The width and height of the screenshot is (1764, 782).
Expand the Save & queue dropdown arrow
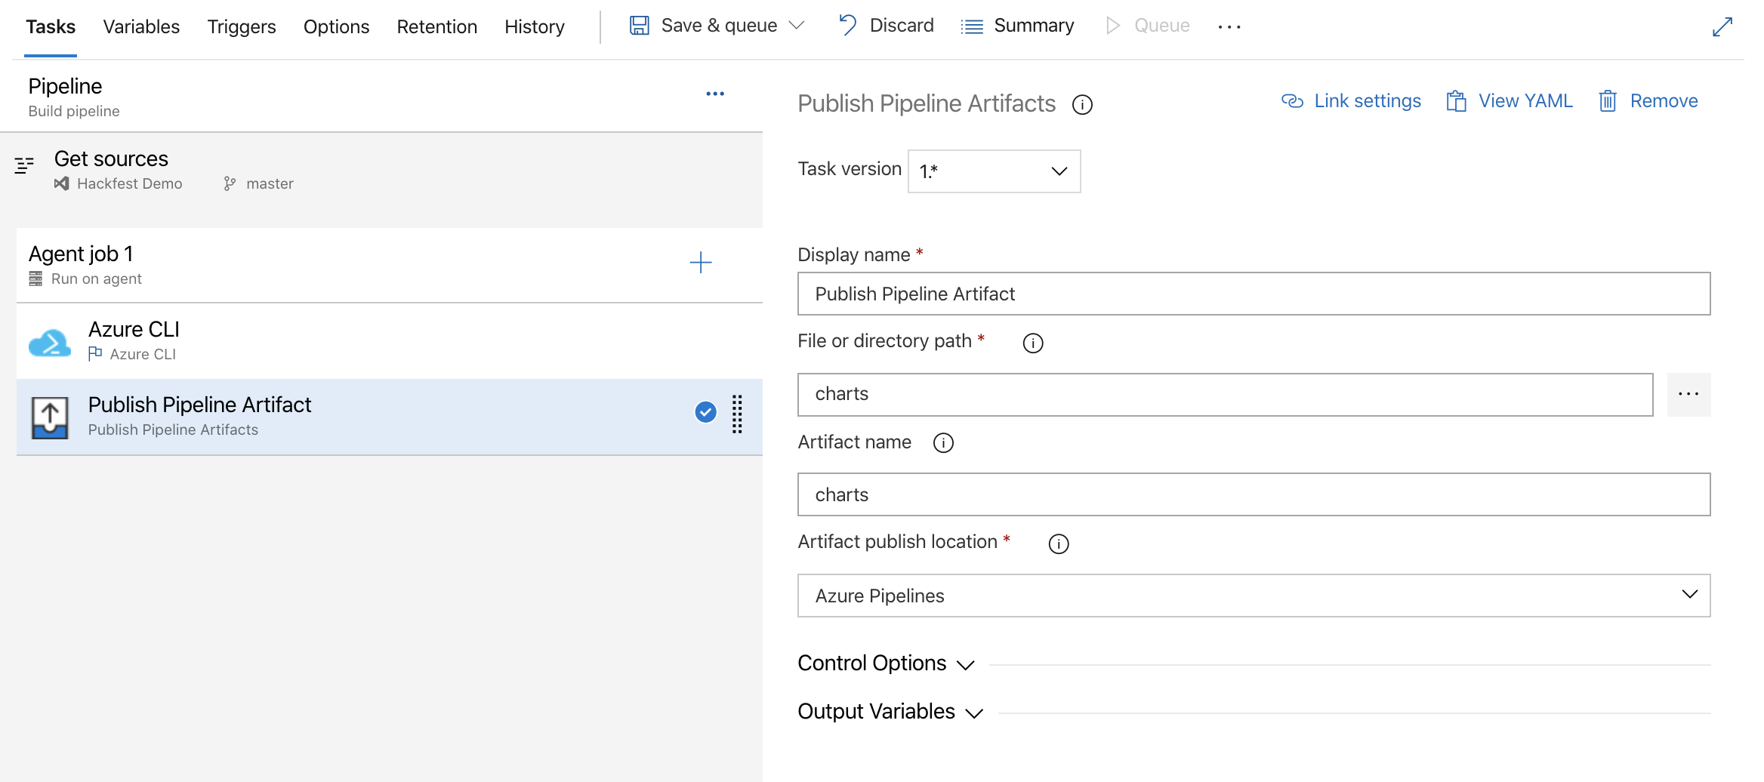pyautogui.click(x=797, y=26)
